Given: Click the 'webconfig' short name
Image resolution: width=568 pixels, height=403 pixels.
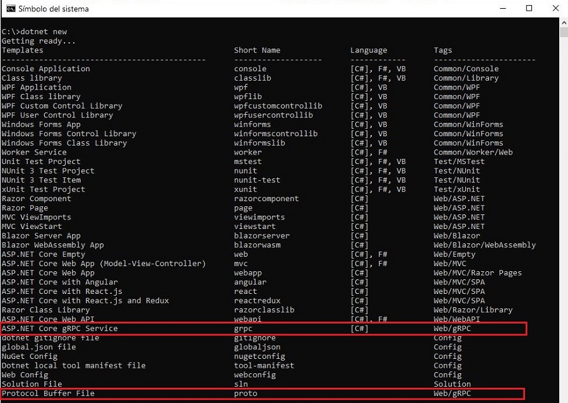Looking at the screenshot, I should tap(255, 375).
